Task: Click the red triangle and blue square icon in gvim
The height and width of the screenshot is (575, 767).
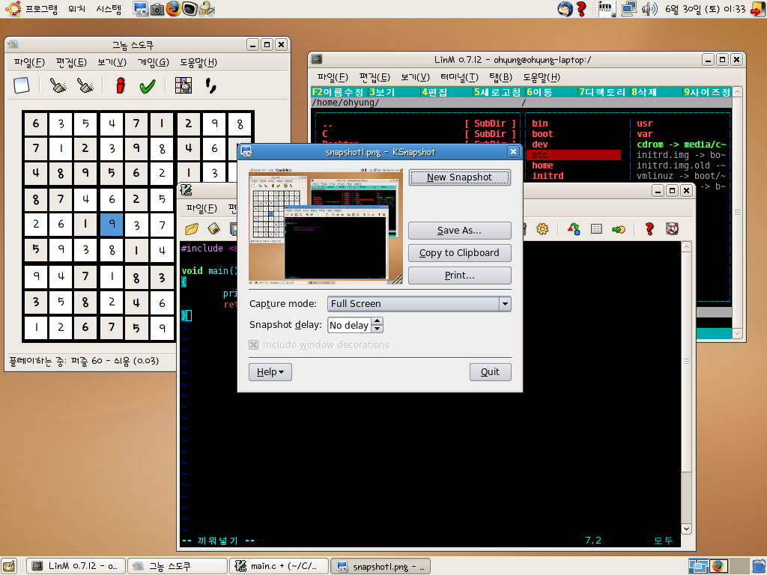Action: coord(574,229)
